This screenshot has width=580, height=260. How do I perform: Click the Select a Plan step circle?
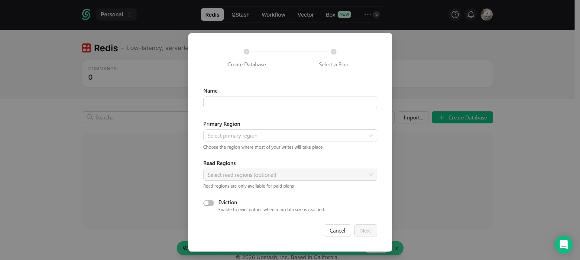334,52
